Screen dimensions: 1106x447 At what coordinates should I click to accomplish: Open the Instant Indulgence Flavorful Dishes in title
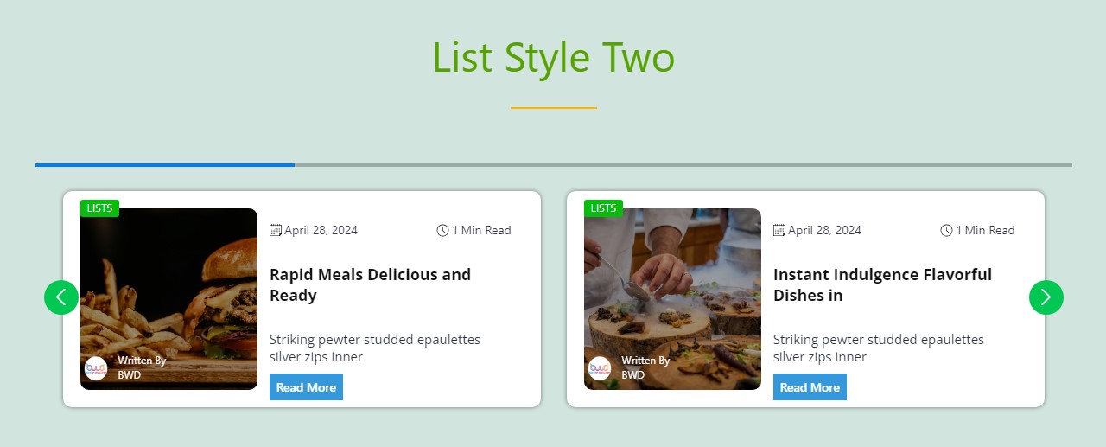click(x=882, y=284)
